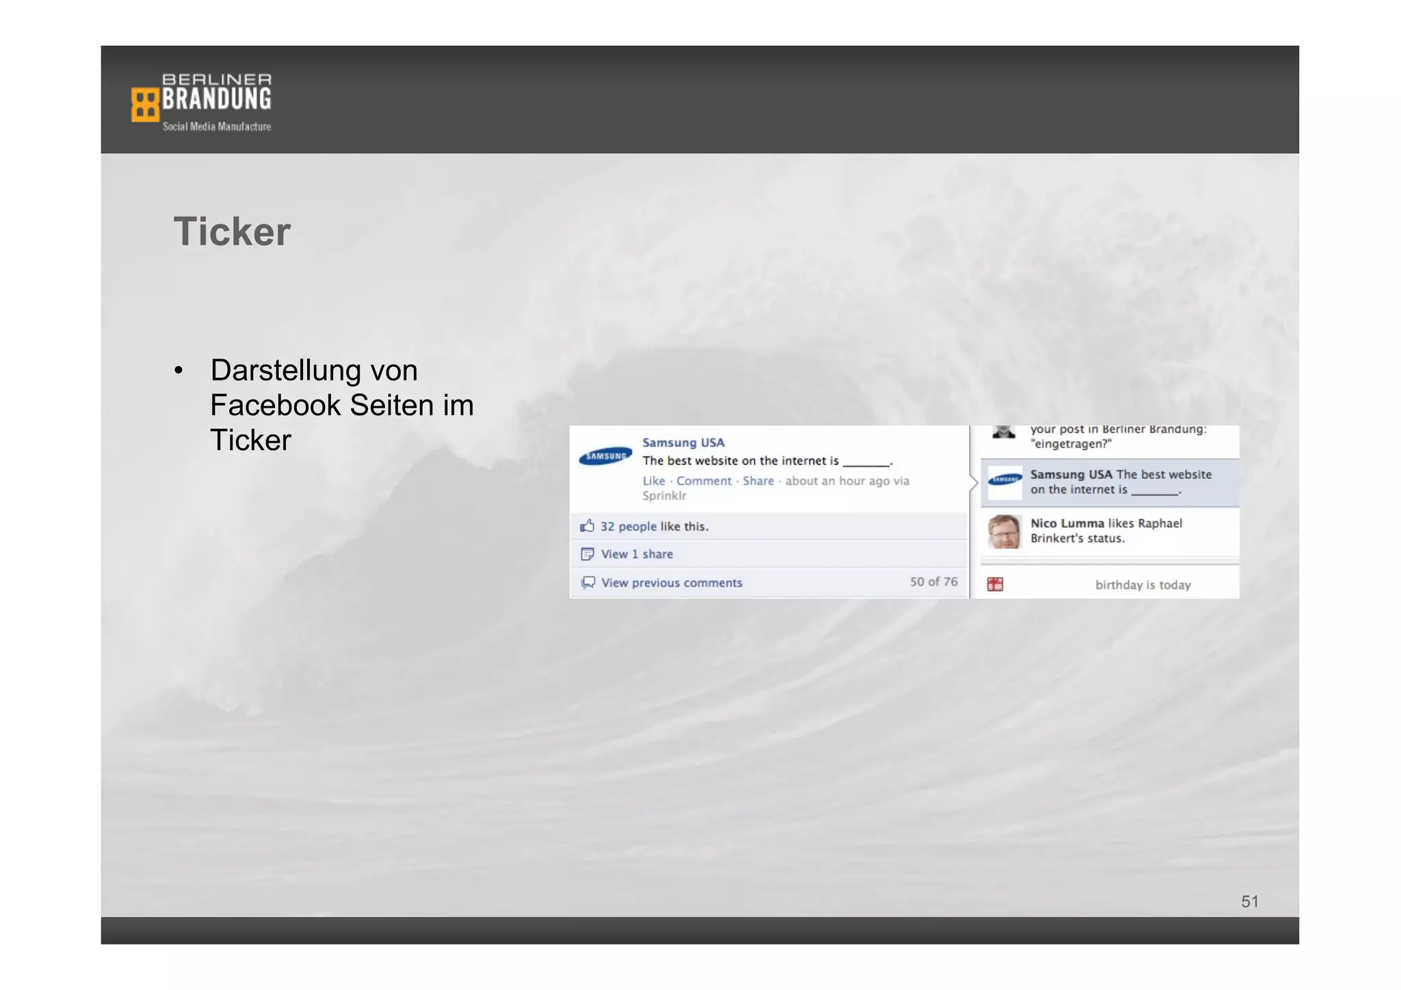
Task: Click the '50 of 76' comment count
Action: [933, 582]
